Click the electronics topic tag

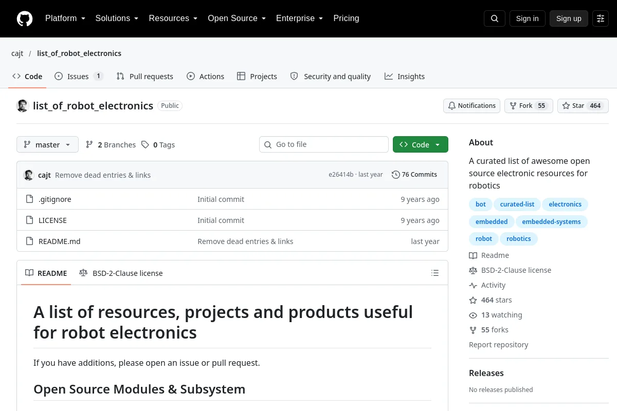pos(565,204)
